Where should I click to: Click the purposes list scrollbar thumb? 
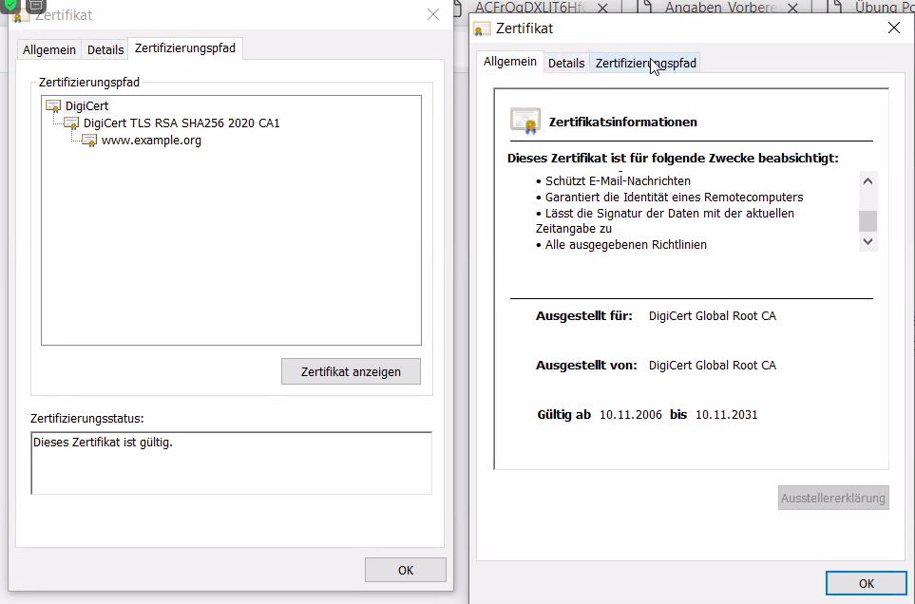pos(867,221)
